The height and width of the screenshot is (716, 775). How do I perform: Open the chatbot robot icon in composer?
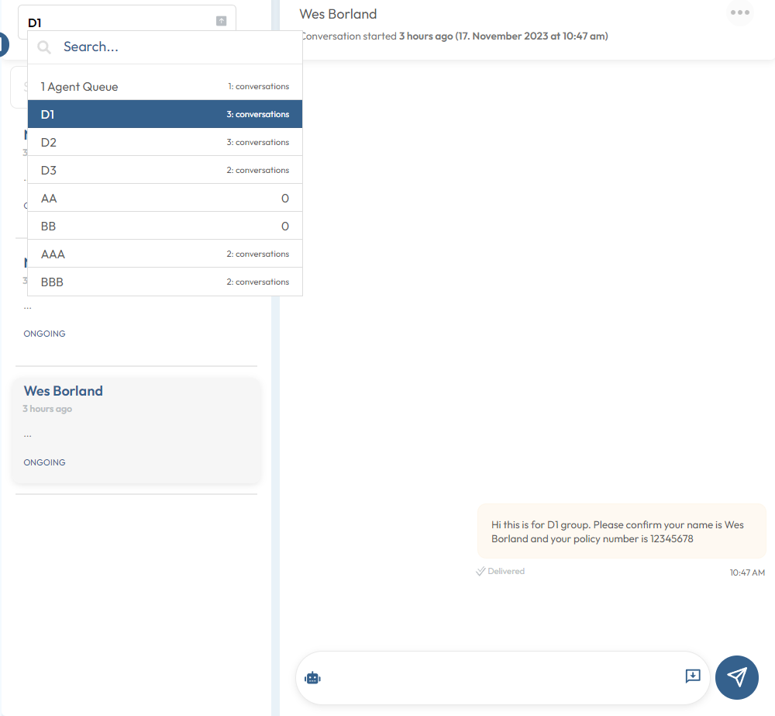click(x=313, y=678)
